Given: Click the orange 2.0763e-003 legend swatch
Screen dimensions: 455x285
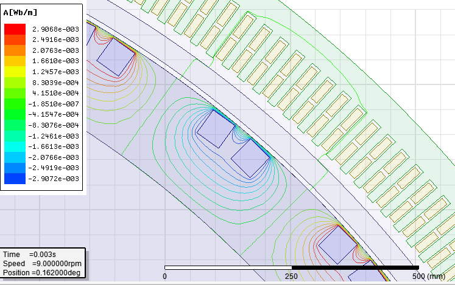Looking at the screenshot, I should tap(15, 50).
